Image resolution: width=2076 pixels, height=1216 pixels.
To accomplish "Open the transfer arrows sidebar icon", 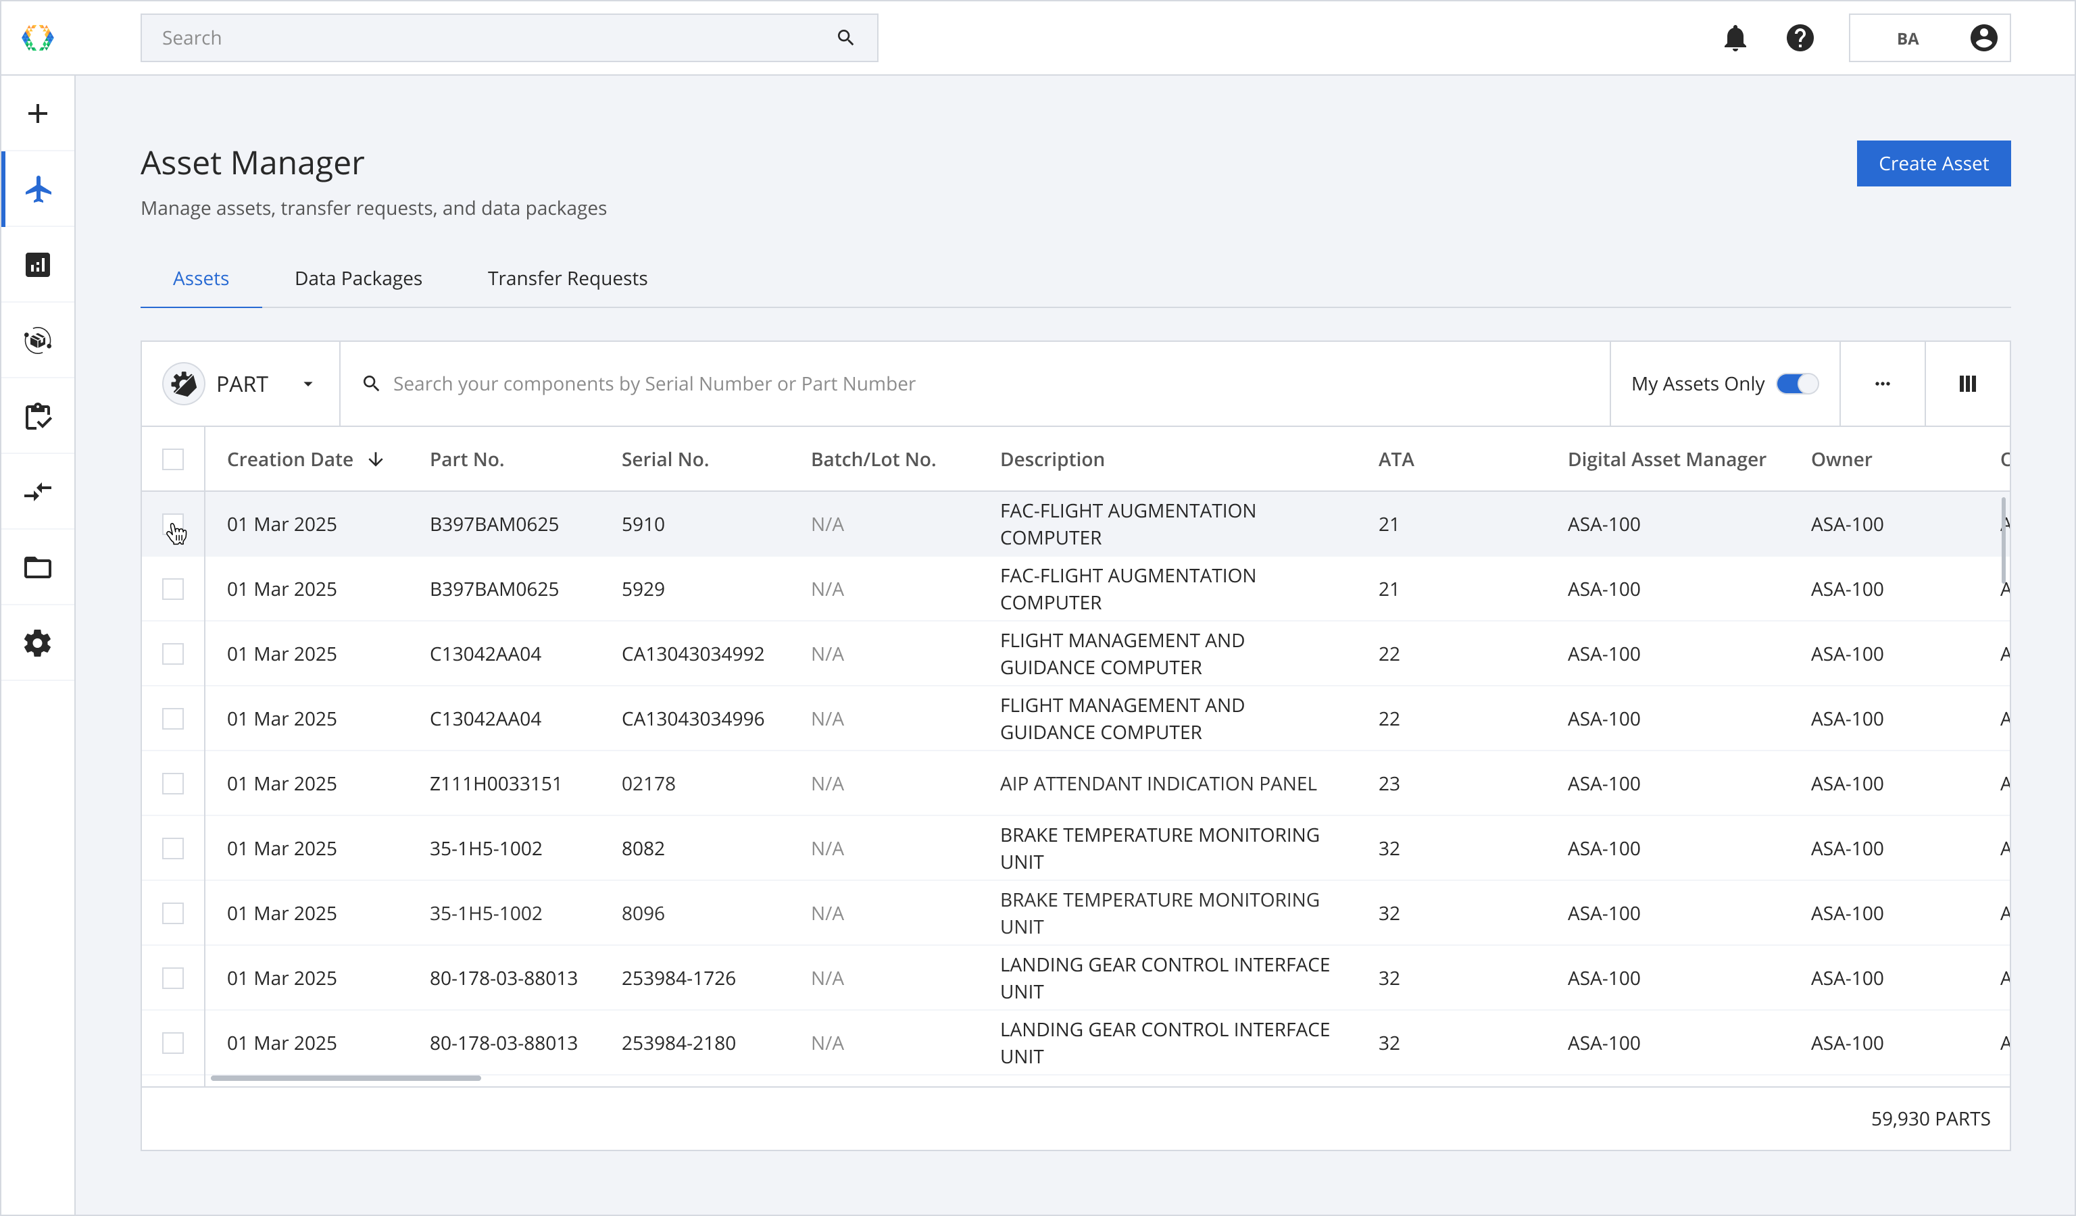I will pyautogui.click(x=38, y=492).
